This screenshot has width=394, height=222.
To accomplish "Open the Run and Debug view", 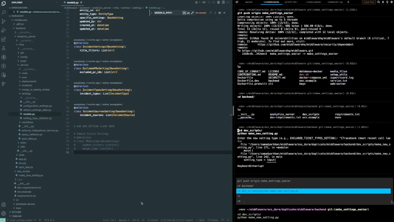I will [x=4, y=30].
